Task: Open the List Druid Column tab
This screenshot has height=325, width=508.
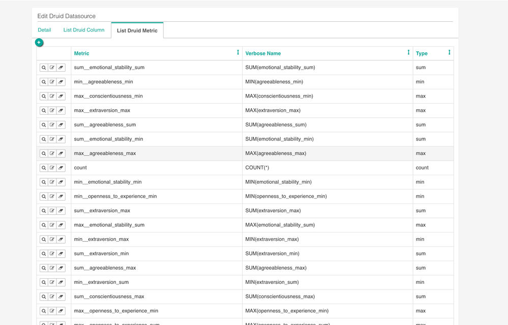Action: pos(83,30)
